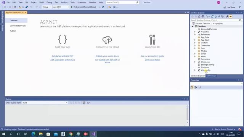Viewport: 244px width, 137px height.
Task: Expand the Global.asax node
Action: click(195, 62)
